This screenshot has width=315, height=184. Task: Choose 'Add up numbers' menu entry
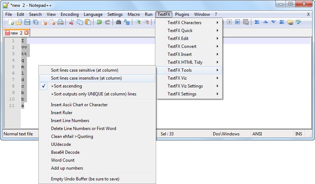(97, 168)
